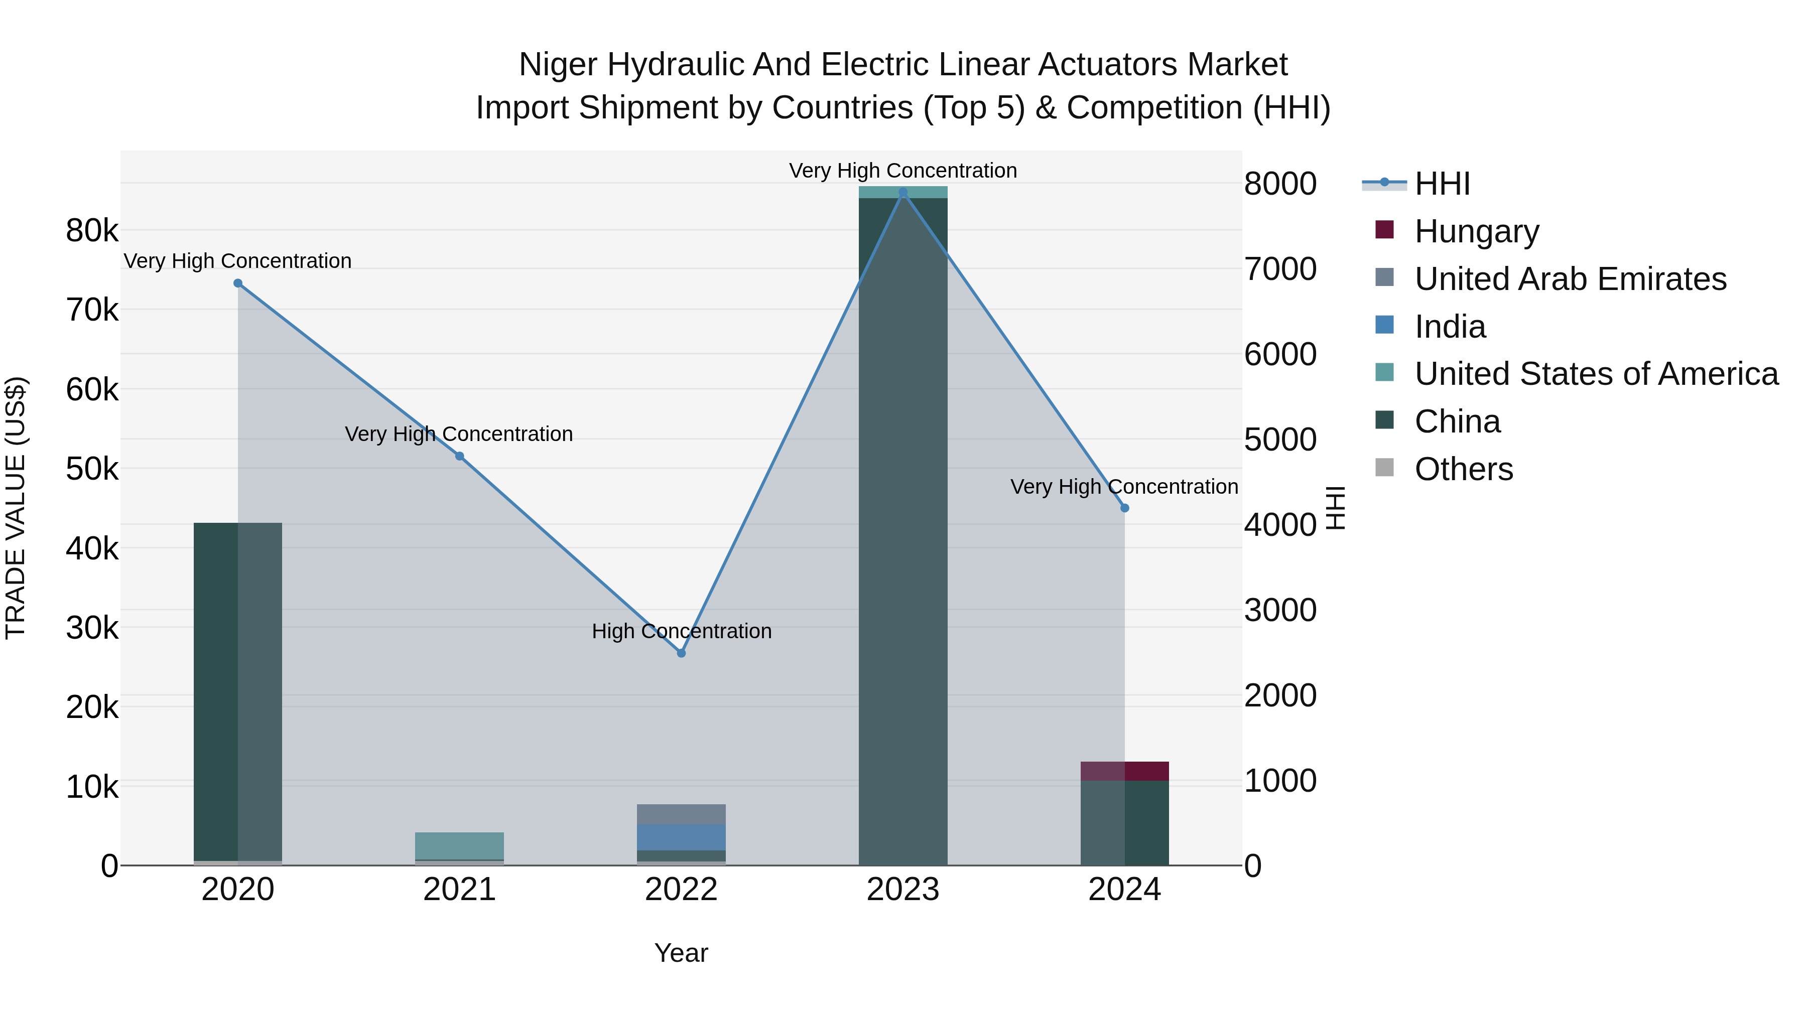The width and height of the screenshot is (1807, 1016).
Task: Select the 2021 HHI data point
Action: click(459, 457)
